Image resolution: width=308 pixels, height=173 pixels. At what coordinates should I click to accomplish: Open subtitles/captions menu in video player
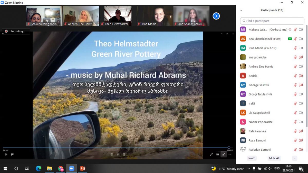(12, 155)
